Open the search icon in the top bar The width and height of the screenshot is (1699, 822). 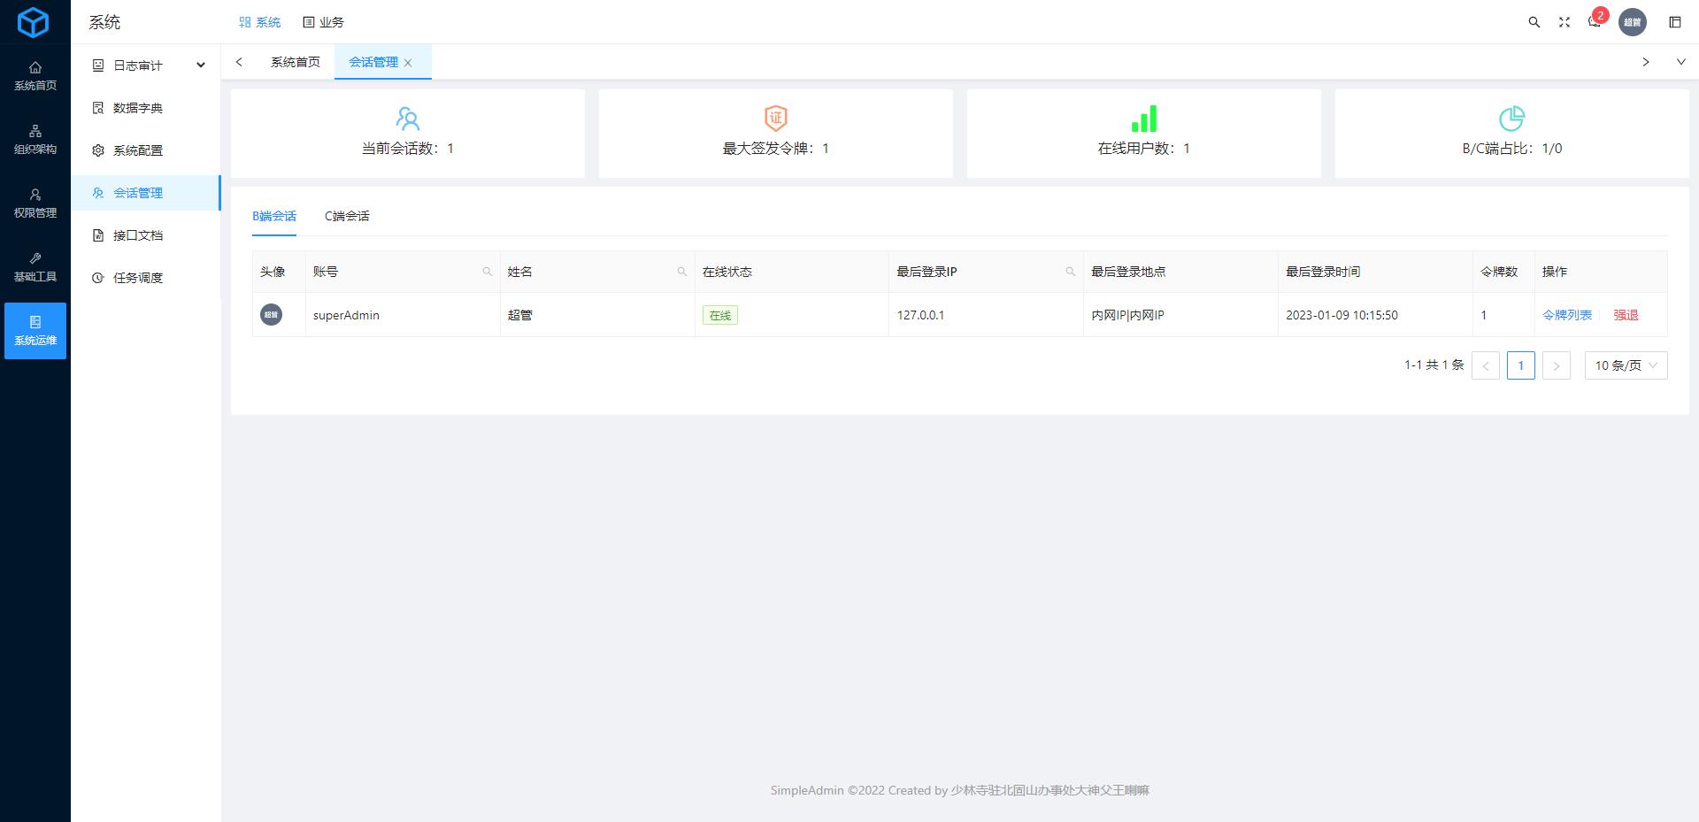pyautogui.click(x=1534, y=22)
